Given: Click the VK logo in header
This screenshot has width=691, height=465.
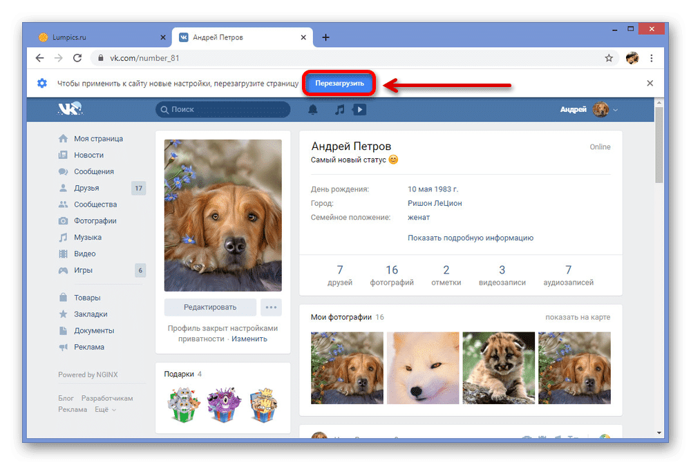Looking at the screenshot, I should click(x=70, y=109).
